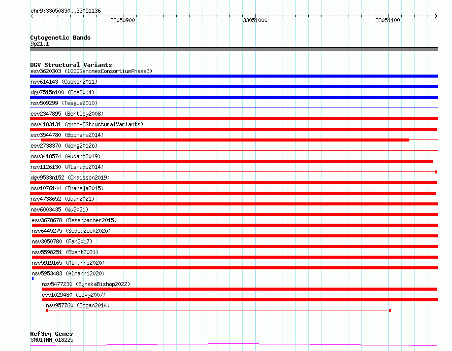Click the red bar under nsv5598251
This screenshot has width=452, height=351.
tap(235, 257)
